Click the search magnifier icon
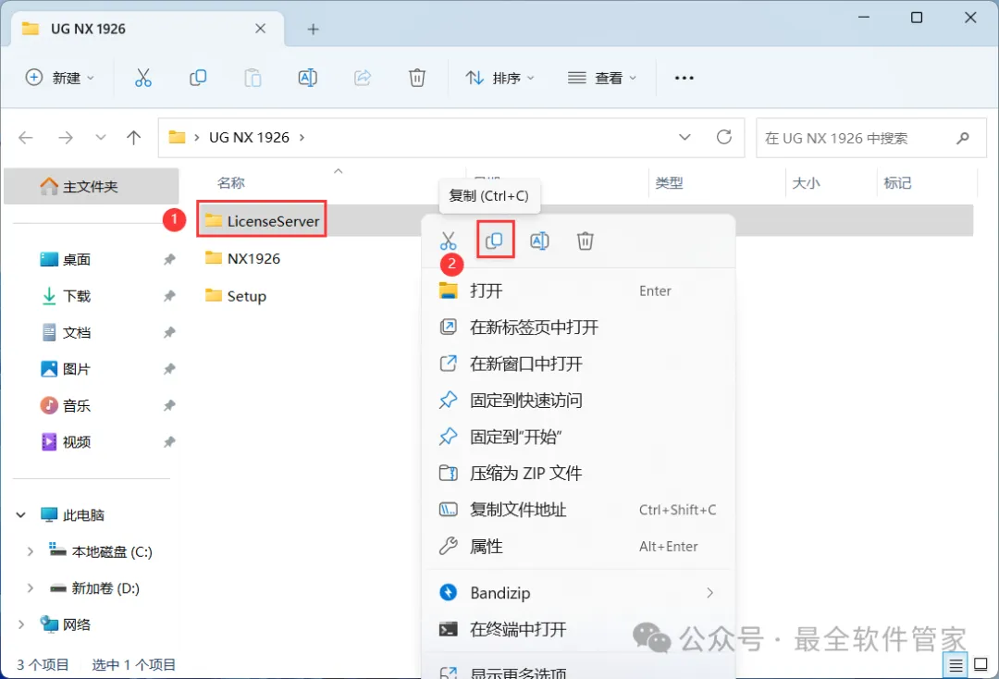The width and height of the screenshot is (999, 679). click(x=963, y=138)
